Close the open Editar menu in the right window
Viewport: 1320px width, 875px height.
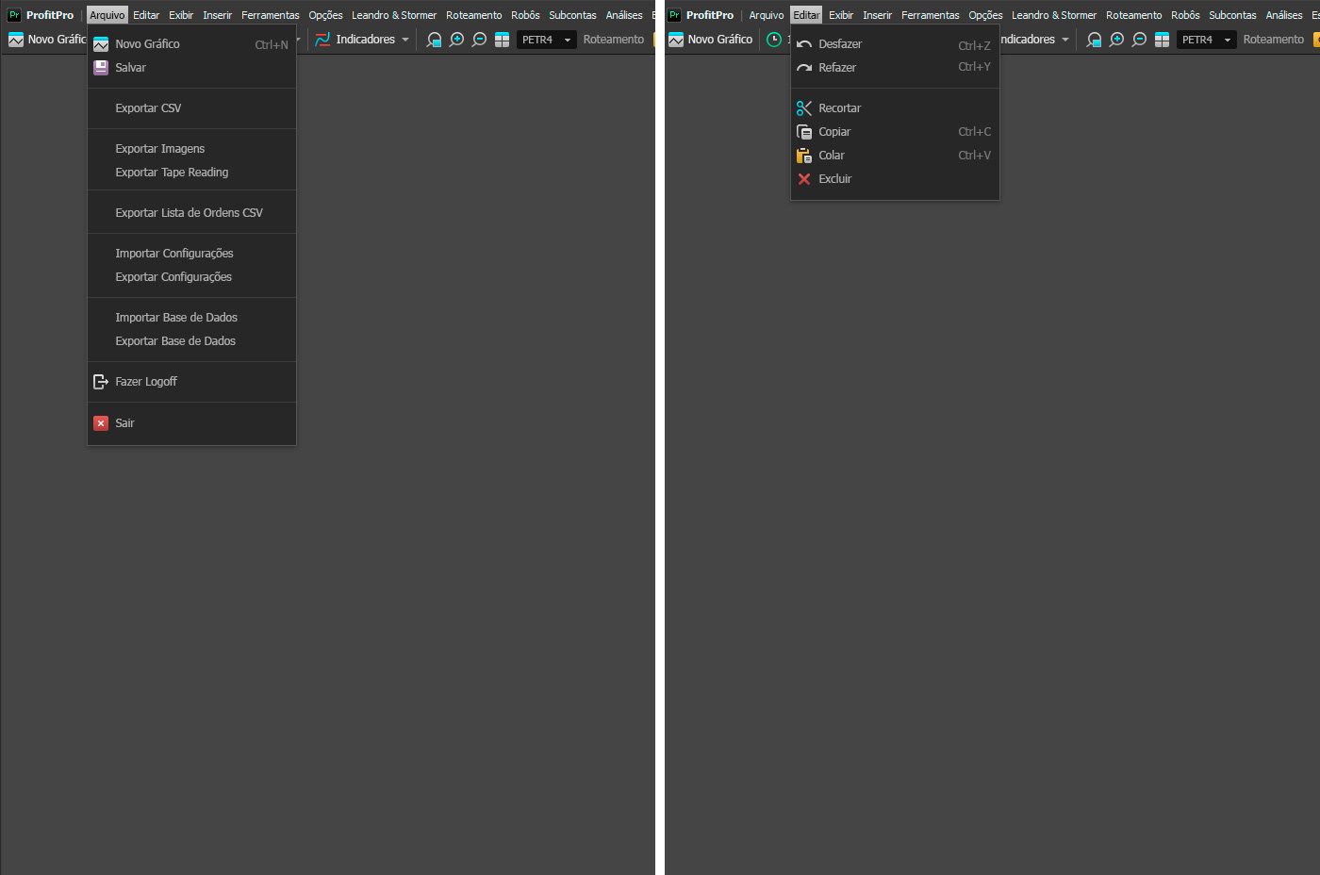(x=806, y=15)
